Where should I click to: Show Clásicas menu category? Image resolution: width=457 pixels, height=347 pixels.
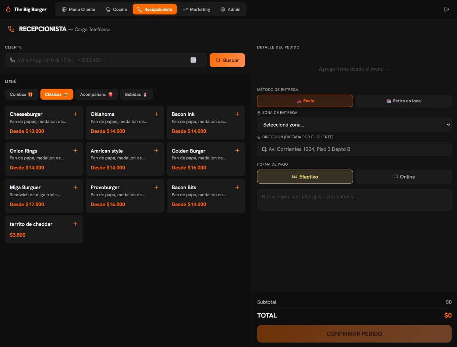[57, 94]
